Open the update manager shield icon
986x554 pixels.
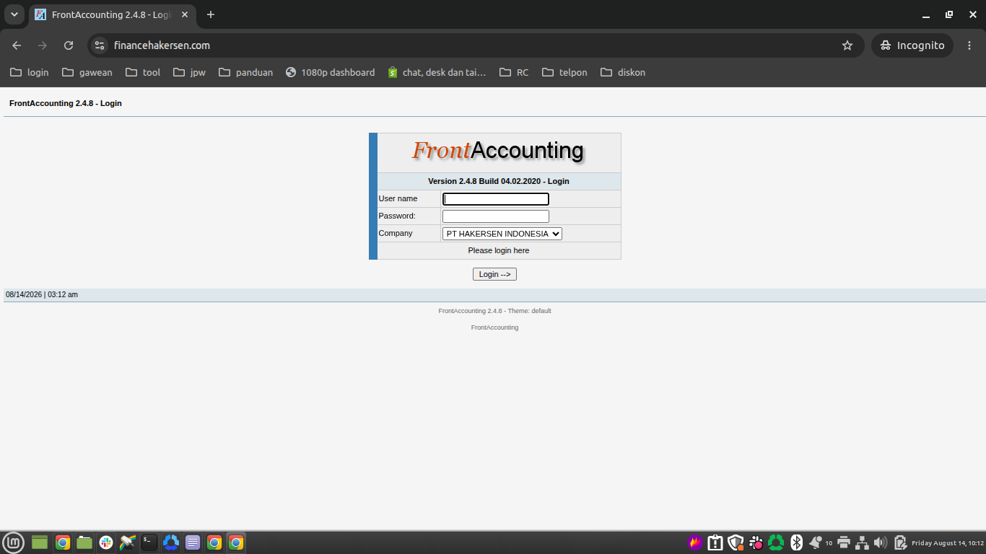736,542
